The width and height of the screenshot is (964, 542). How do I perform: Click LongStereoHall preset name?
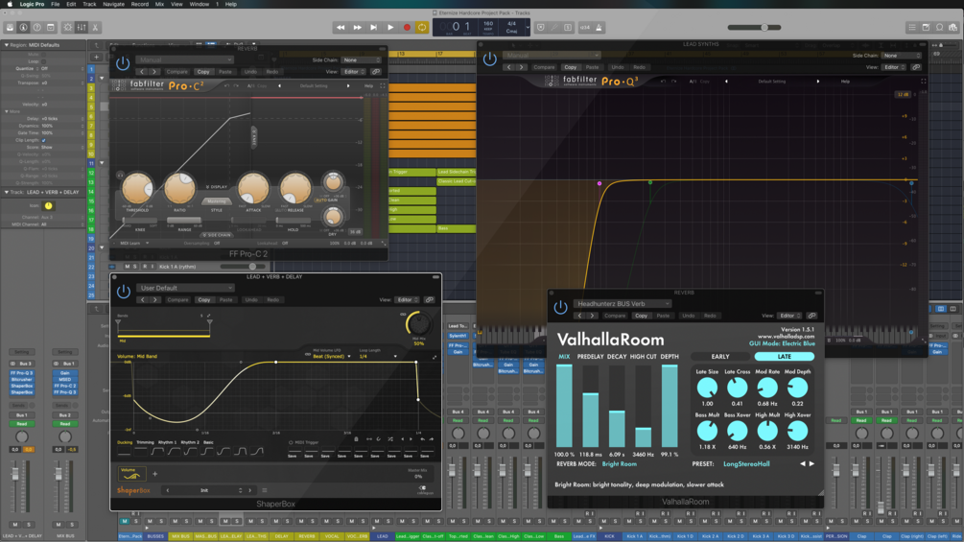coord(746,464)
